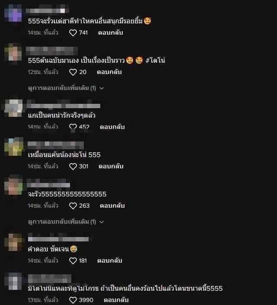Like the comment with 3990 likes
Screen dimensions: 277x305
click(x=73, y=300)
